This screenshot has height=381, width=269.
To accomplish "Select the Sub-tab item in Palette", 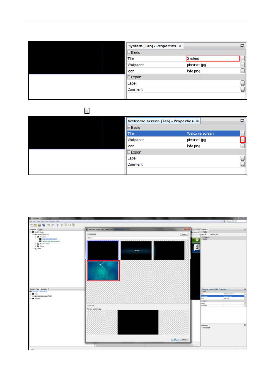I will [x=214, y=234].
